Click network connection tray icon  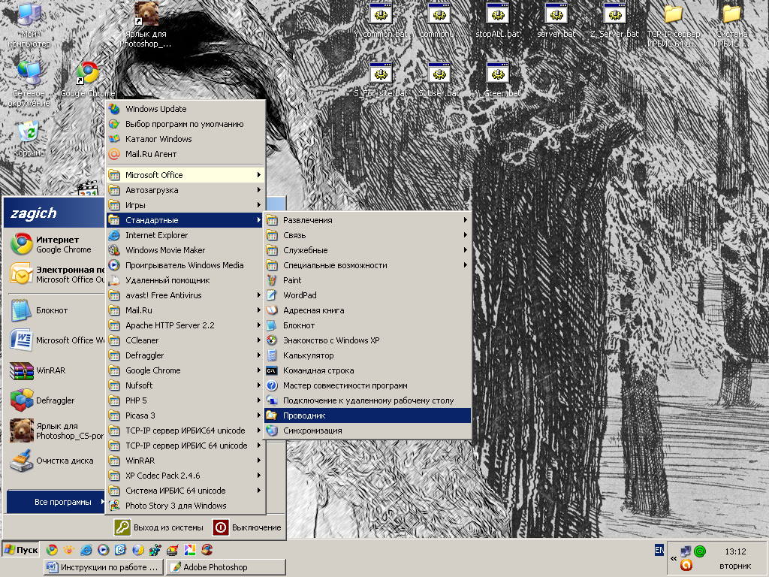[686, 551]
